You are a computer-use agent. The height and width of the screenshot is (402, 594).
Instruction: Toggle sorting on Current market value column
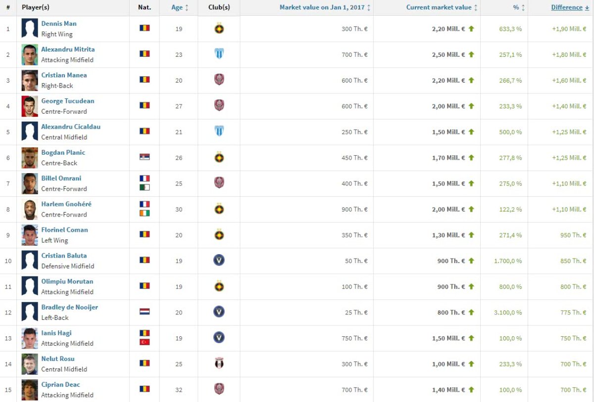[476, 7]
